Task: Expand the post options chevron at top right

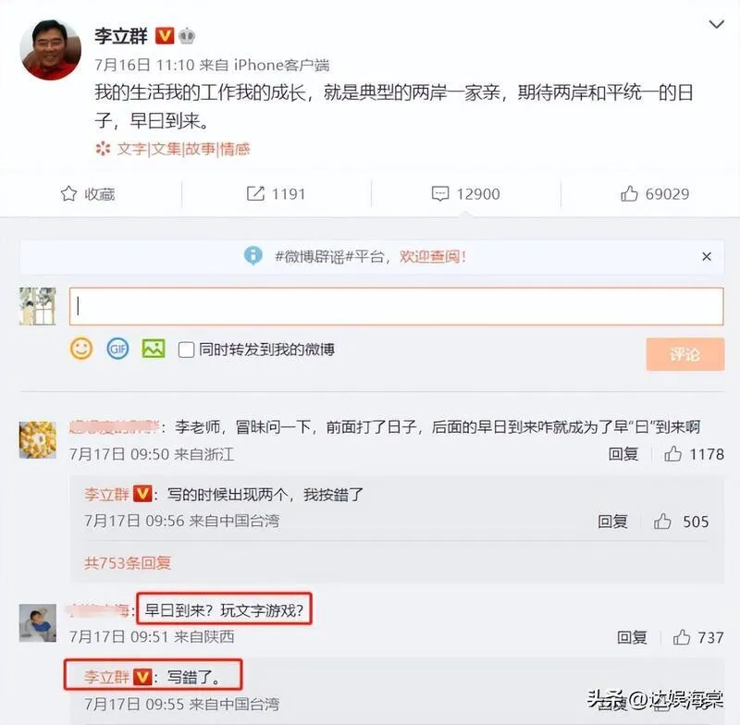Action: (716, 24)
